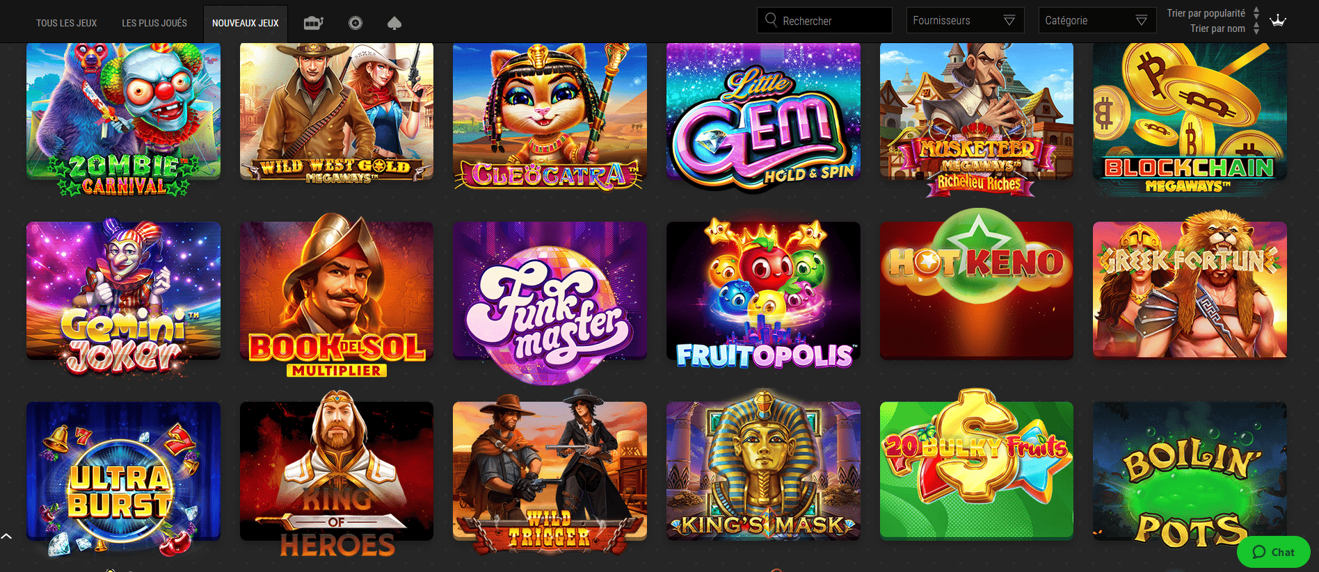The image size is (1319, 572).
Task: Open the slot machine games icon
Action: click(314, 23)
